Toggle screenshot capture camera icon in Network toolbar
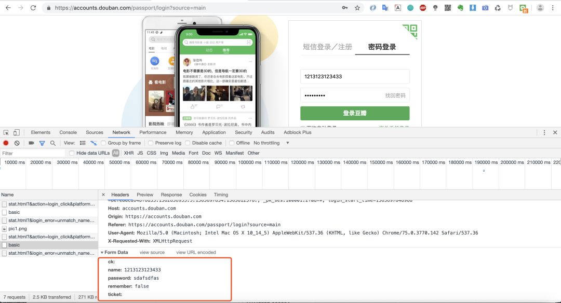This screenshot has height=303, width=561. click(x=31, y=143)
